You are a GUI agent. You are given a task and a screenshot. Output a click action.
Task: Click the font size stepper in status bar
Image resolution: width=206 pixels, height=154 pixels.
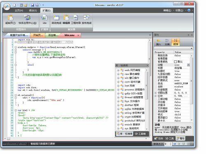pos(171,144)
